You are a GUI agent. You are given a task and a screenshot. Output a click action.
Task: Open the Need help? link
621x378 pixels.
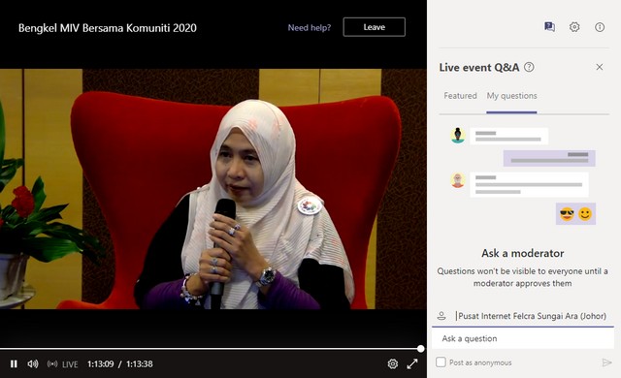[309, 28]
